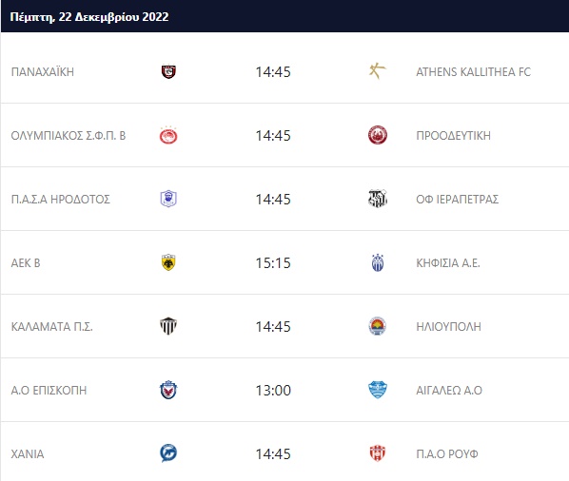Click the ΚΗΦΙΣΙΑ Α.Ε. blue striped crest
Viewport: 569px width, 481px height.
tap(378, 262)
